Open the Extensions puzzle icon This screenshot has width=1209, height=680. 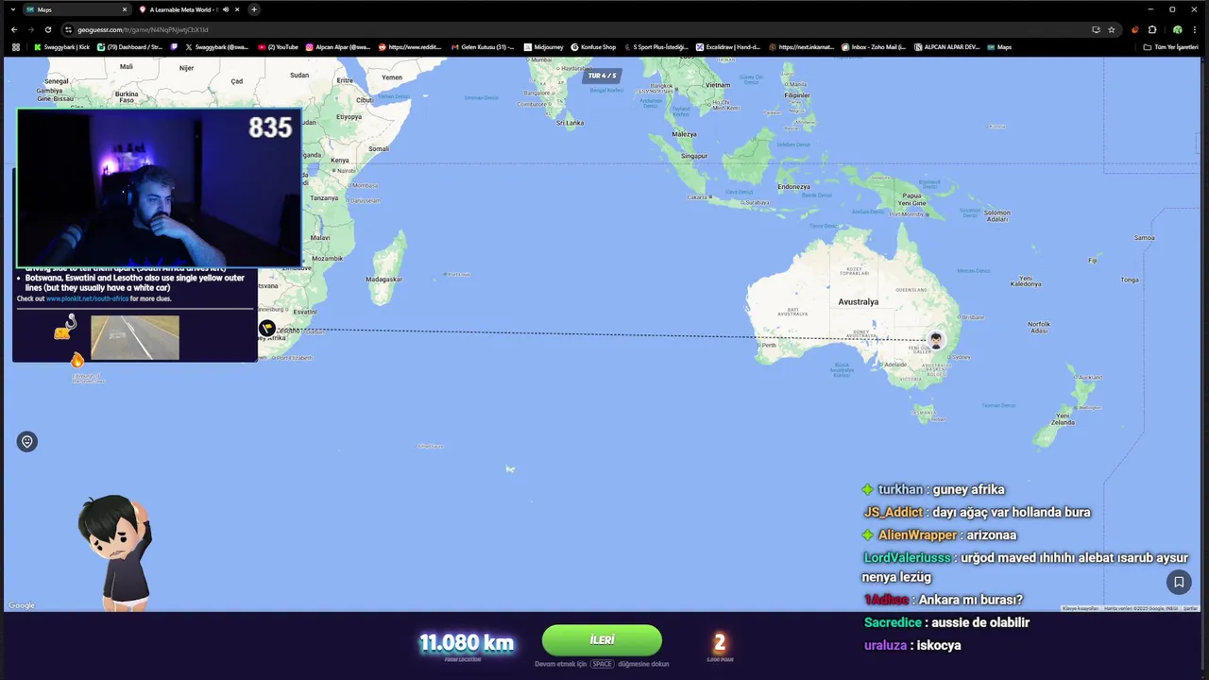tap(1152, 29)
